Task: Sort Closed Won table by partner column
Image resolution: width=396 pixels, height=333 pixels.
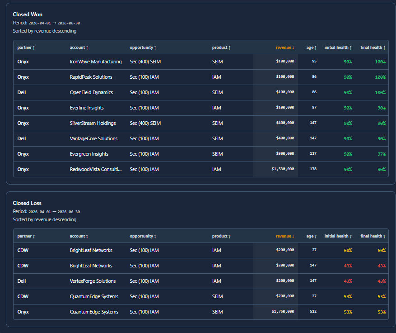Action: [x=26, y=48]
